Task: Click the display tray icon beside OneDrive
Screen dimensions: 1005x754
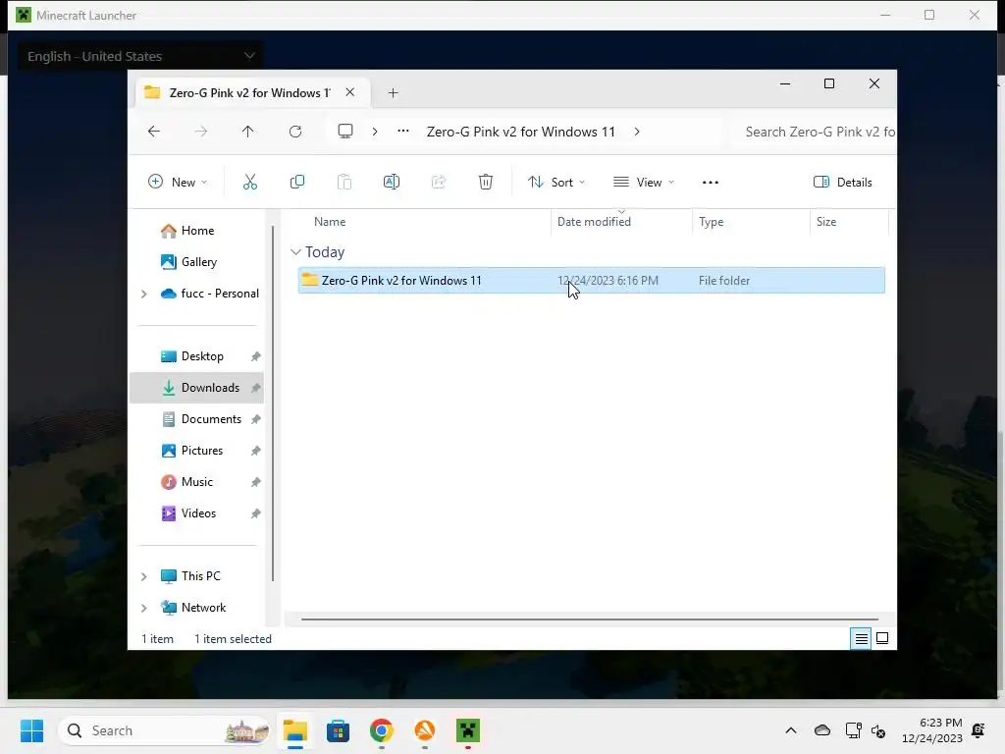Action: 853,730
